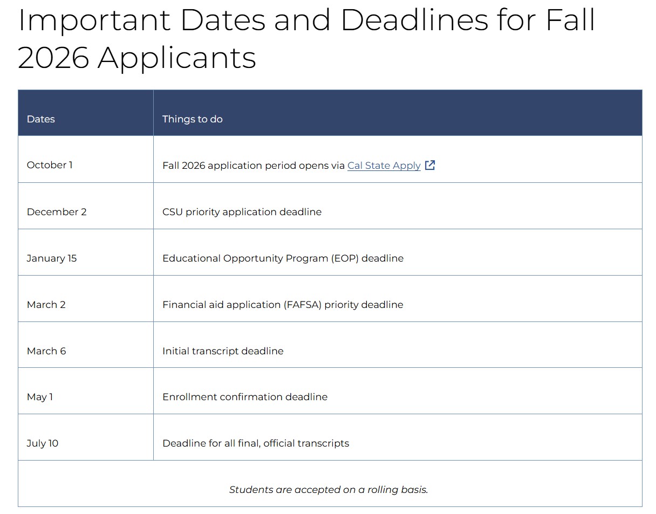This screenshot has width=656, height=514.
Task: Select the final, official transcripts deadline text
Action: tap(256, 443)
